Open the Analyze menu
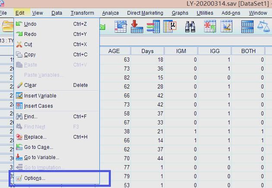The height and width of the screenshot is (188, 272). pos(111,13)
